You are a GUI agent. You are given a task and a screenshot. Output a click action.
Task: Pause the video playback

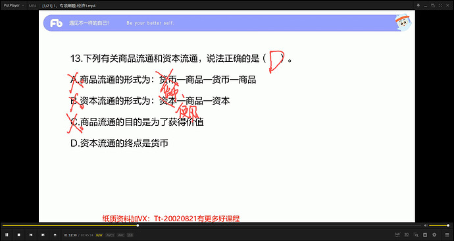[x=7, y=235]
